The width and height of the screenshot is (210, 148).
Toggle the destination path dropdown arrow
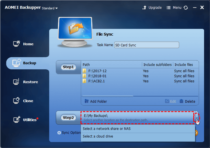coord(197,118)
